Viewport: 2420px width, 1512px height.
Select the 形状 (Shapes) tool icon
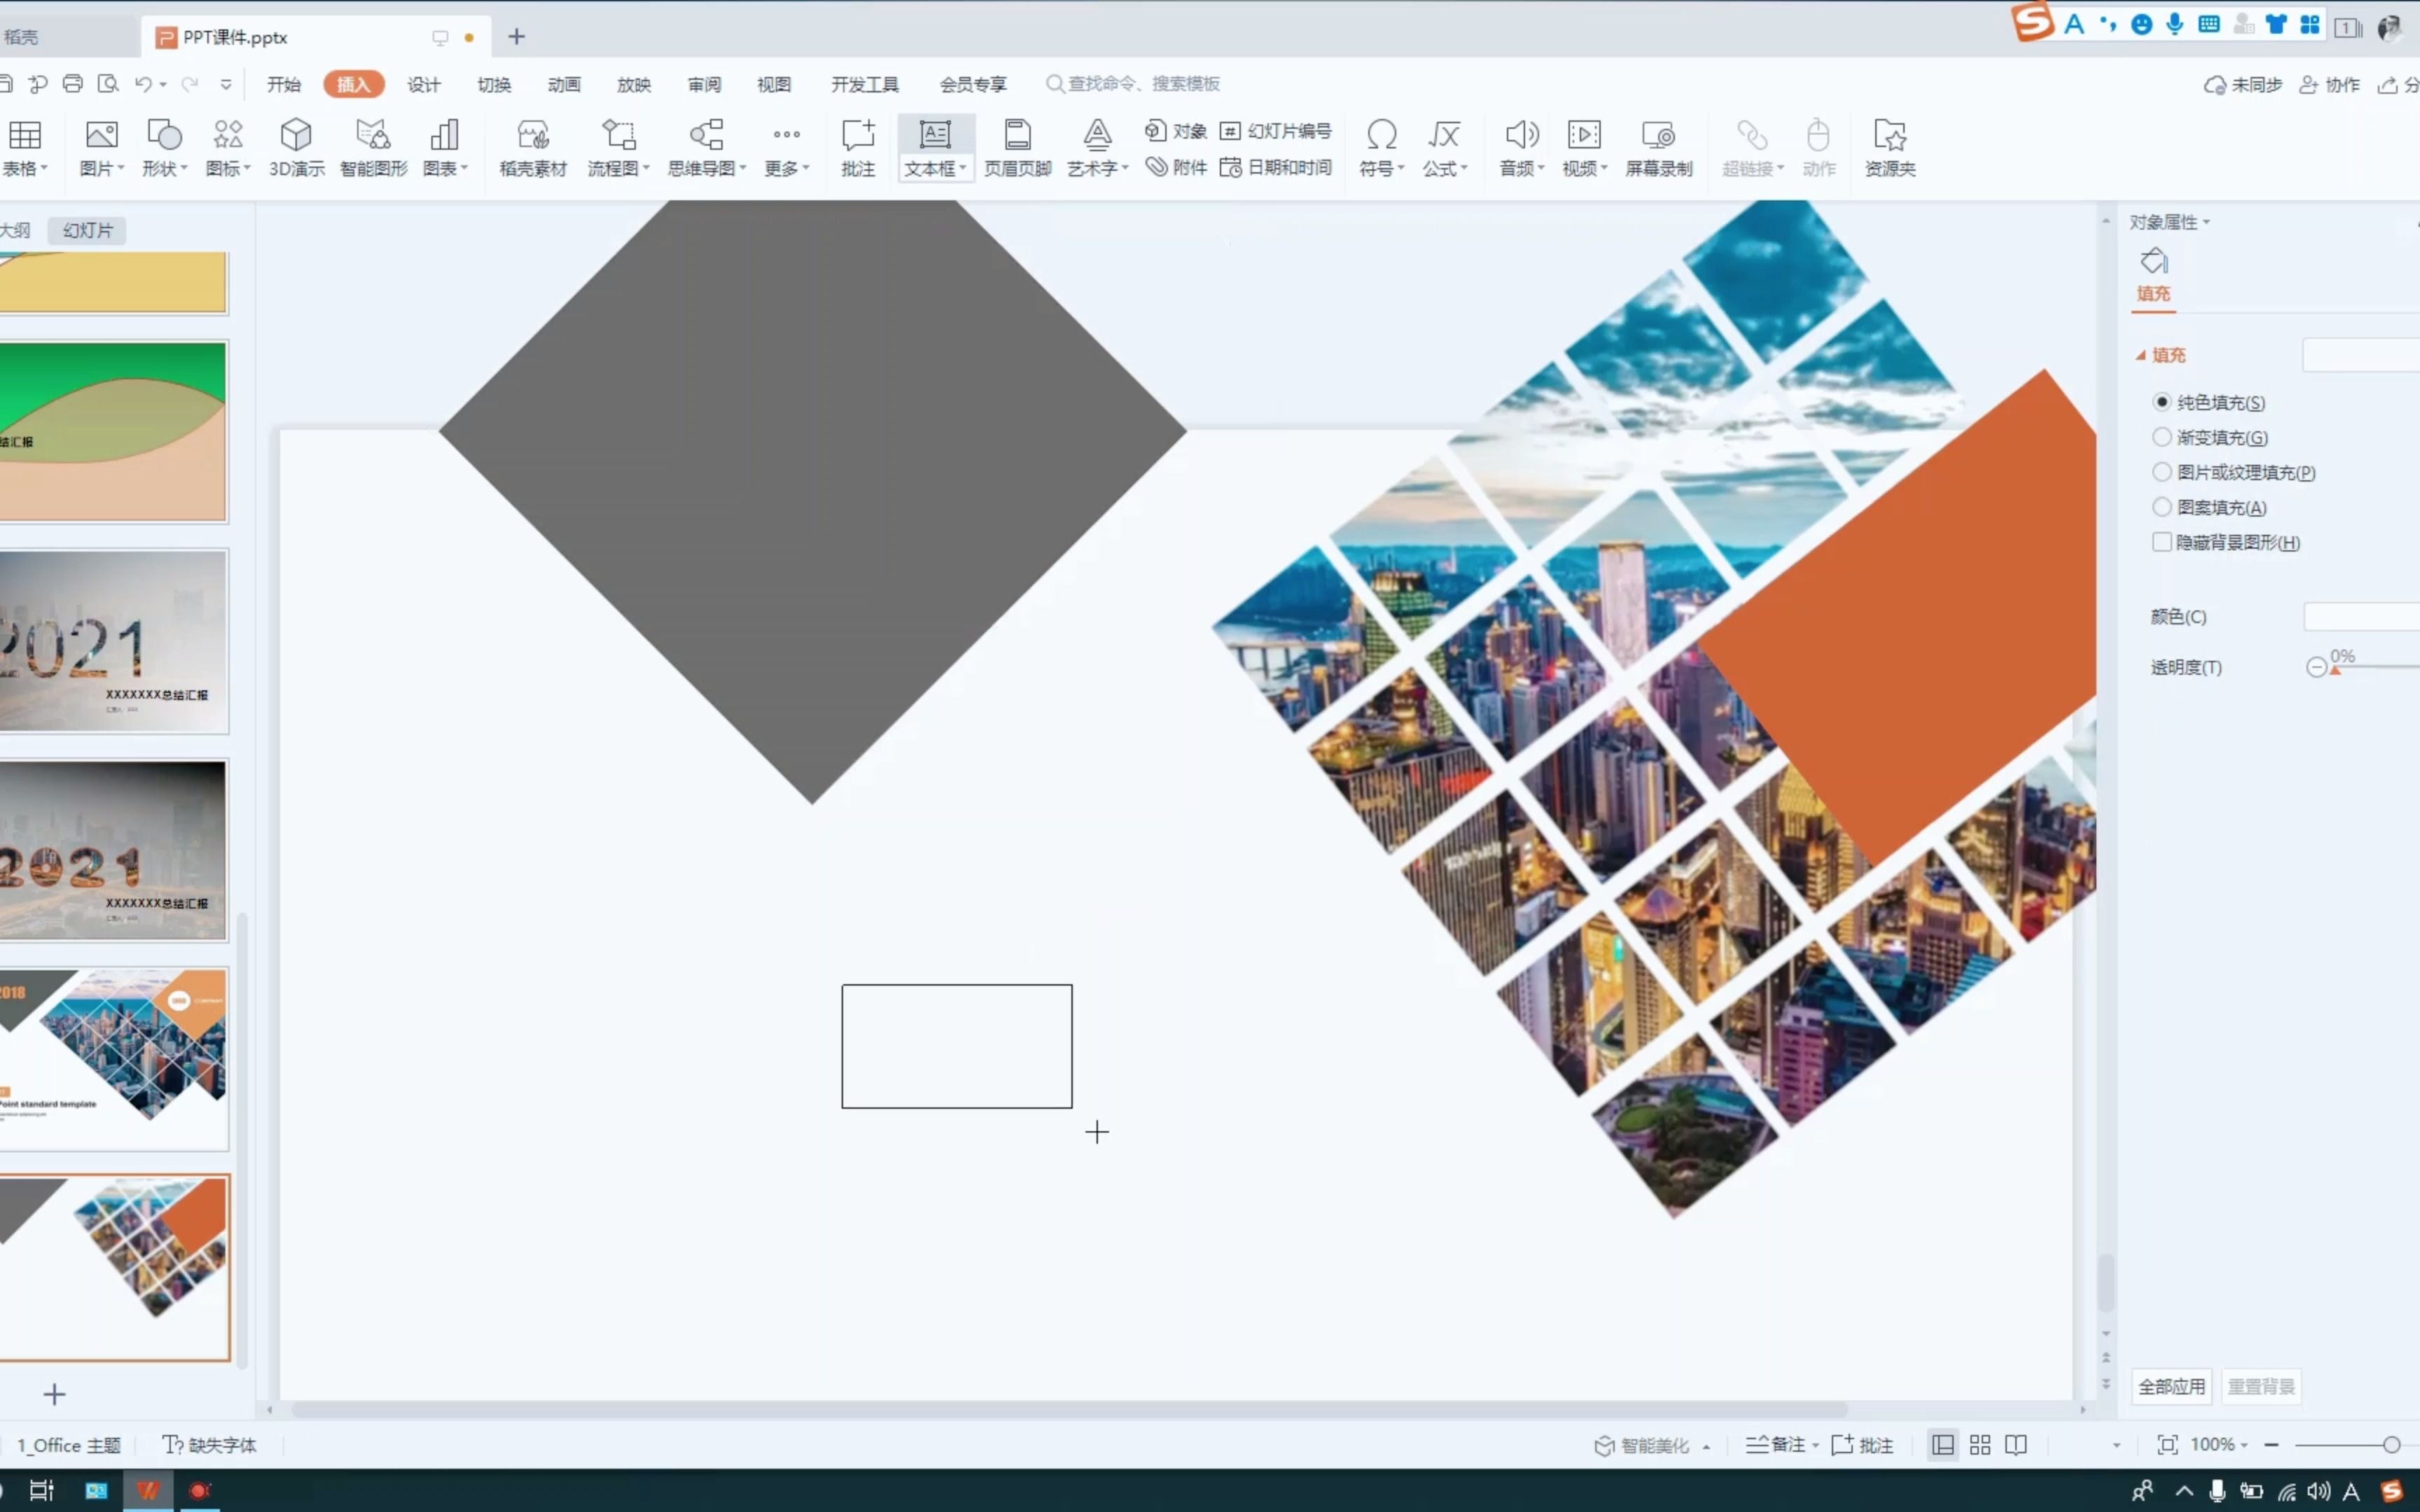[162, 145]
